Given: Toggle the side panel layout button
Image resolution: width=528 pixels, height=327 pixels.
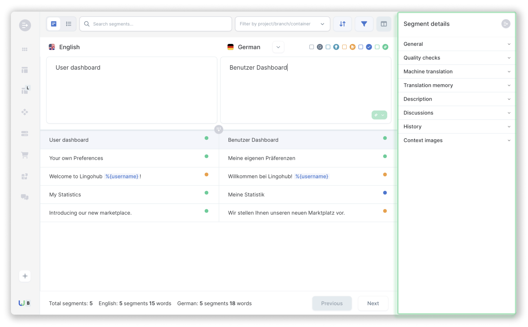Looking at the screenshot, I should [x=384, y=24].
